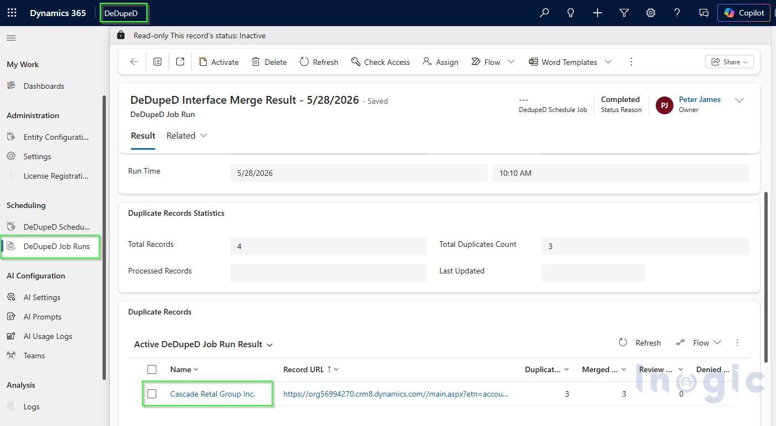Screen dimensions: 776x426
Task: Open the Related tab dropdown
Action: [187, 136]
